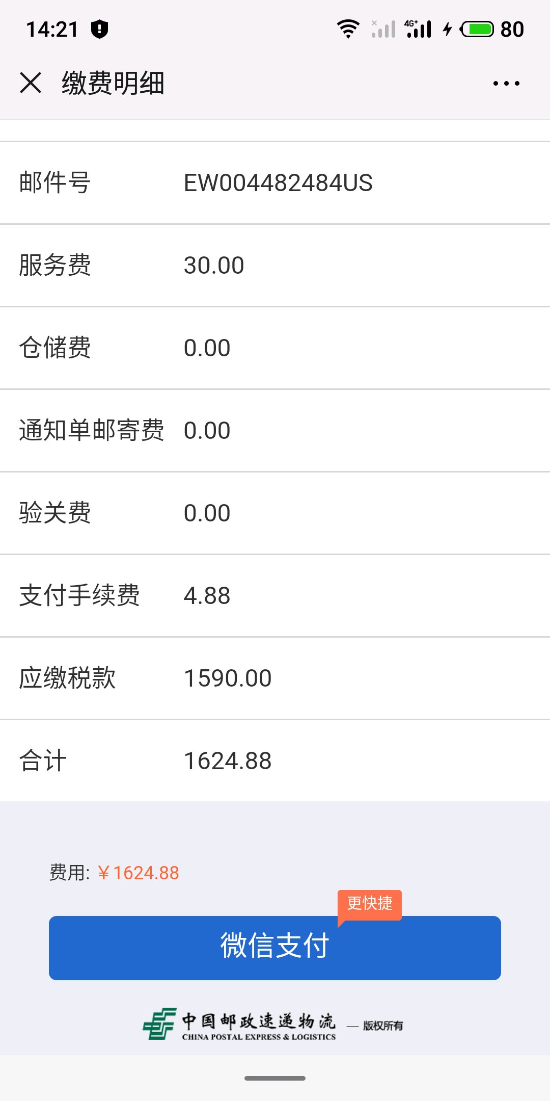This screenshot has height=1101, width=550.
Task: Tap the 缴费明细 page title
Action: [x=113, y=83]
